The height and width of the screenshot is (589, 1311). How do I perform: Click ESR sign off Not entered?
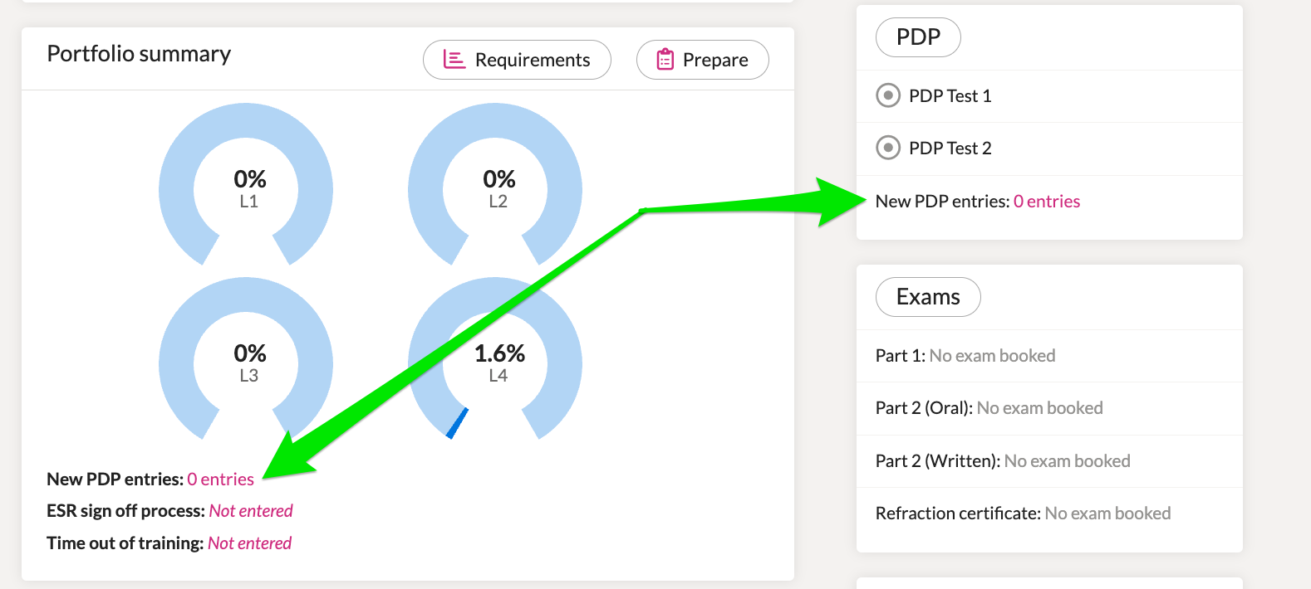(251, 511)
